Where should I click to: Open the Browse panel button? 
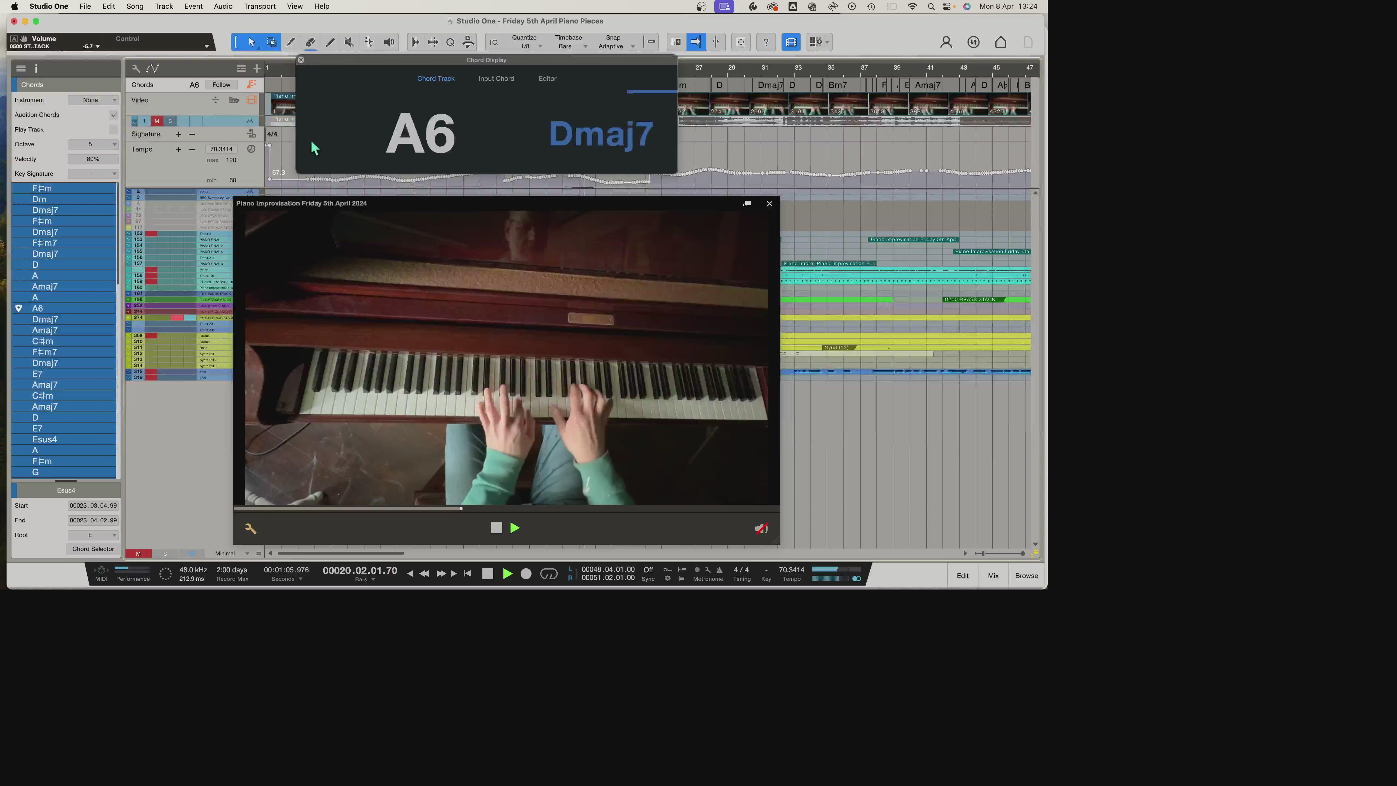coord(1026,576)
